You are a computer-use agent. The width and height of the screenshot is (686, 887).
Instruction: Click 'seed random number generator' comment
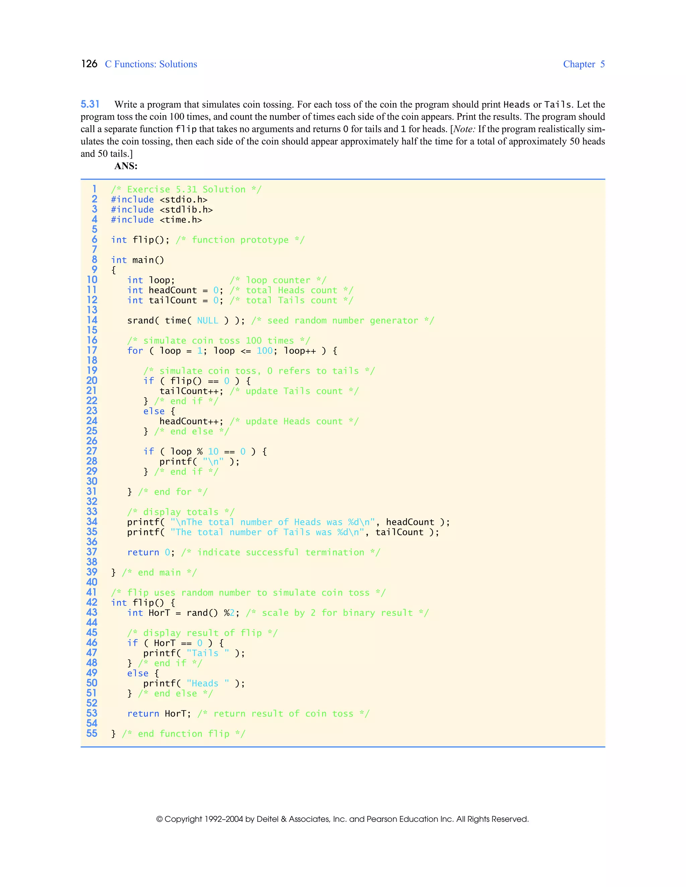point(343,321)
